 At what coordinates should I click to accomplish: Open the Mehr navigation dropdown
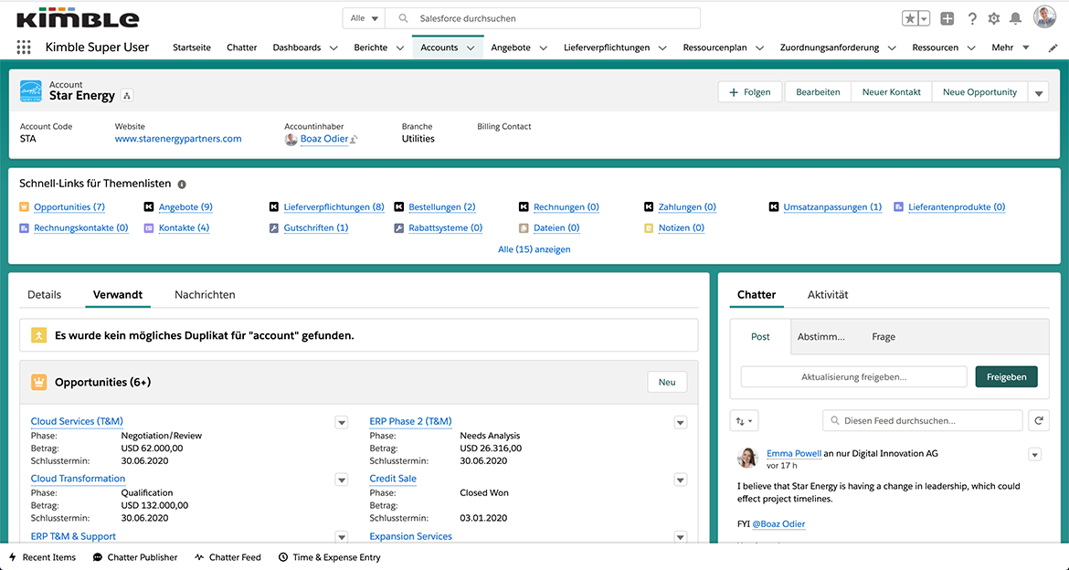pyautogui.click(x=1011, y=47)
